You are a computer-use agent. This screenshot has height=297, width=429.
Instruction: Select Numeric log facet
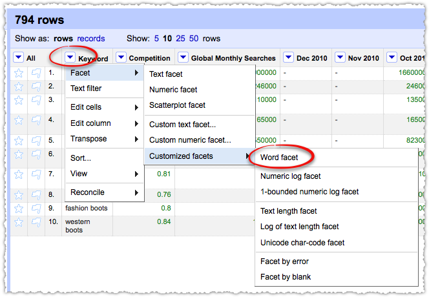point(336,176)
